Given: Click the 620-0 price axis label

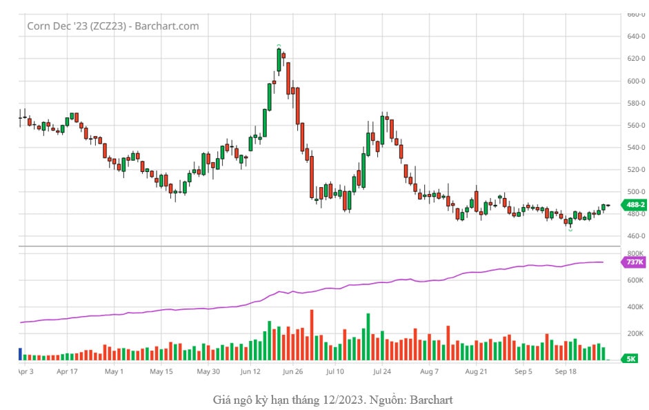Looking at the screenshot, I should pyautogui.click(x=636, y=59).
